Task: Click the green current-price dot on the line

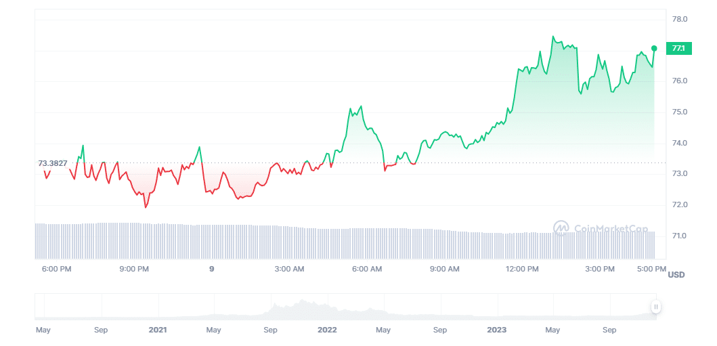Action: click(654, 48)
